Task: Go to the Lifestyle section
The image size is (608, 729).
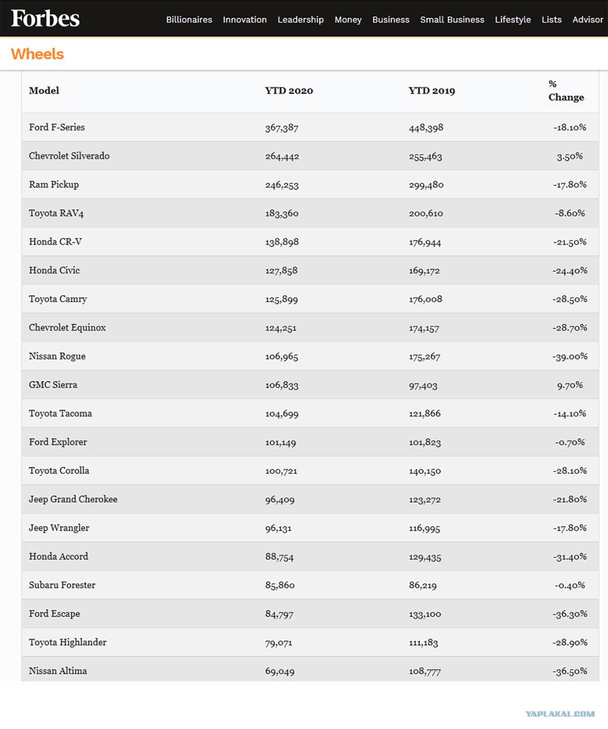Action: point(513,20)
